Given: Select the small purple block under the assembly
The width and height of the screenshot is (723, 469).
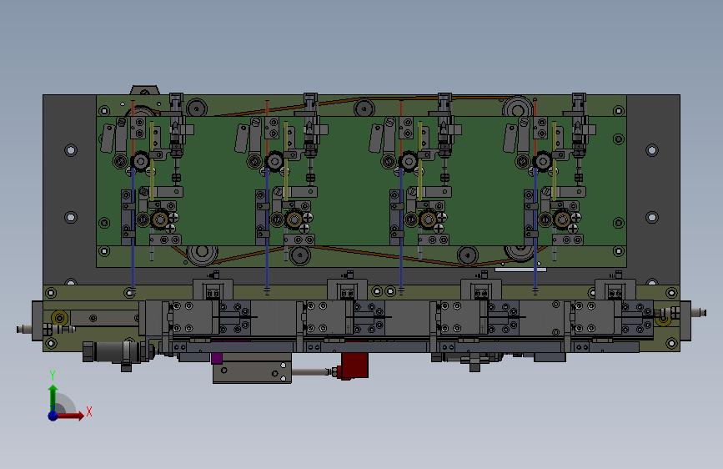Looking at the screenshot, I should coord(217,358).
